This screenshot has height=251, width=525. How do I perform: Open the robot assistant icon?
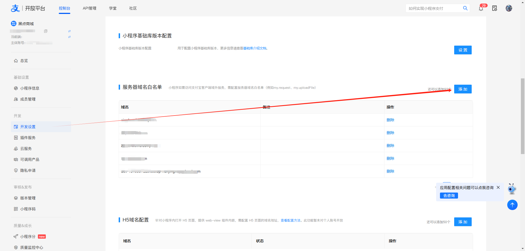pos(512,189)
